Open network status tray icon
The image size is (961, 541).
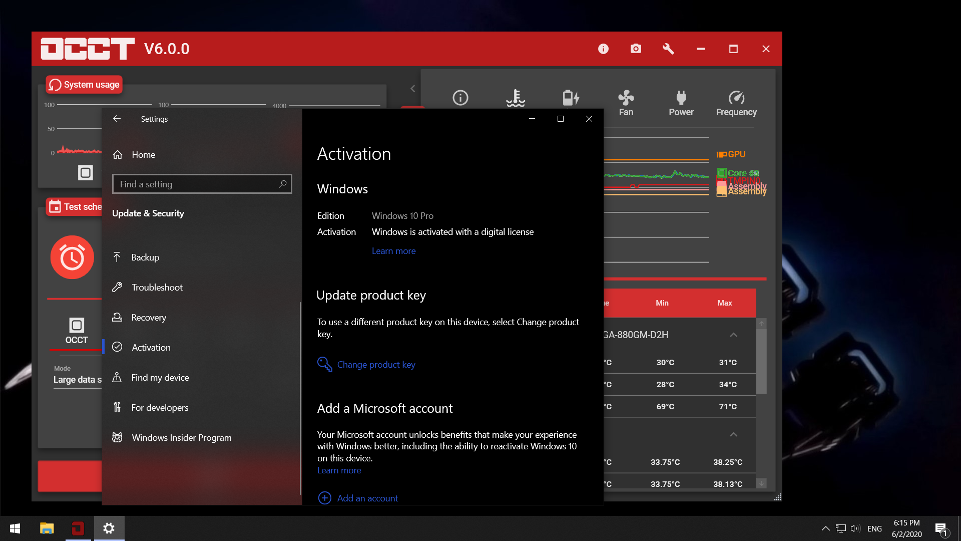coord(841,528)
